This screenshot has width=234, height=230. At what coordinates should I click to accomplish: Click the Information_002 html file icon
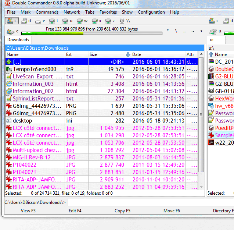pyautogui.click(x=9, y=91)
